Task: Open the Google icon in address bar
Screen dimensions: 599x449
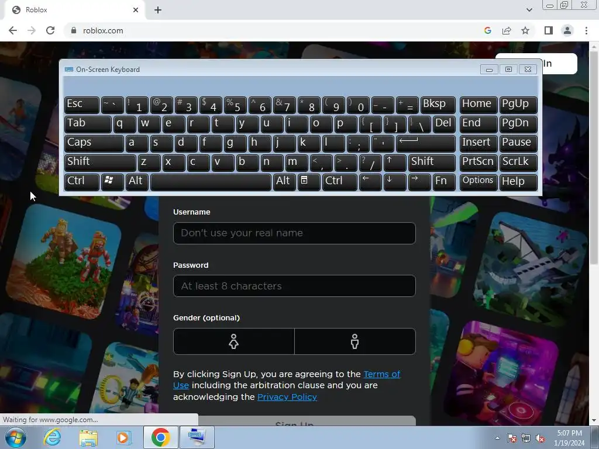Action: 487,30
